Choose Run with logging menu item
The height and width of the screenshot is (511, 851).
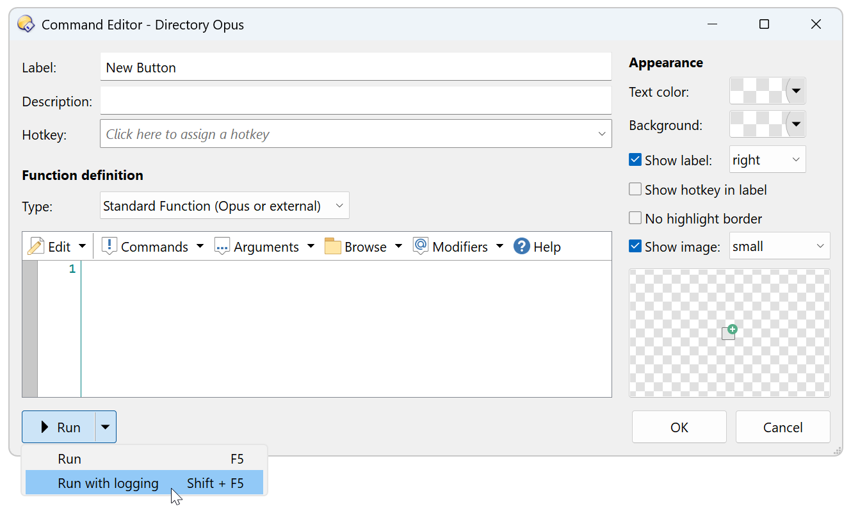tap(144, 483)
